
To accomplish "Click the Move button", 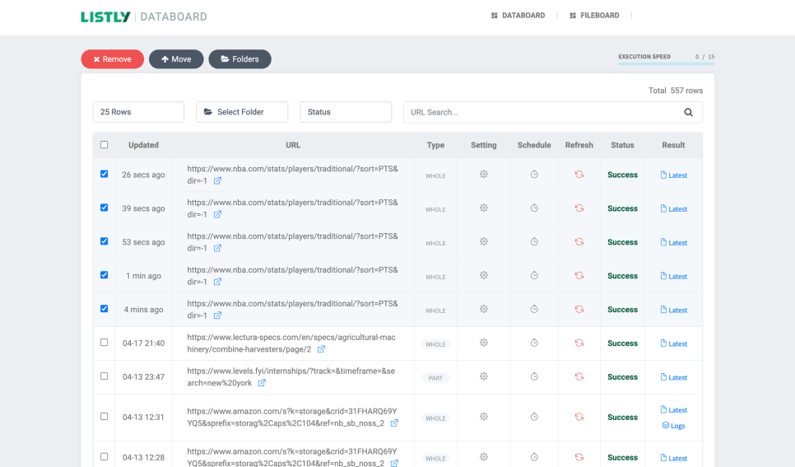I will [176, 58].
